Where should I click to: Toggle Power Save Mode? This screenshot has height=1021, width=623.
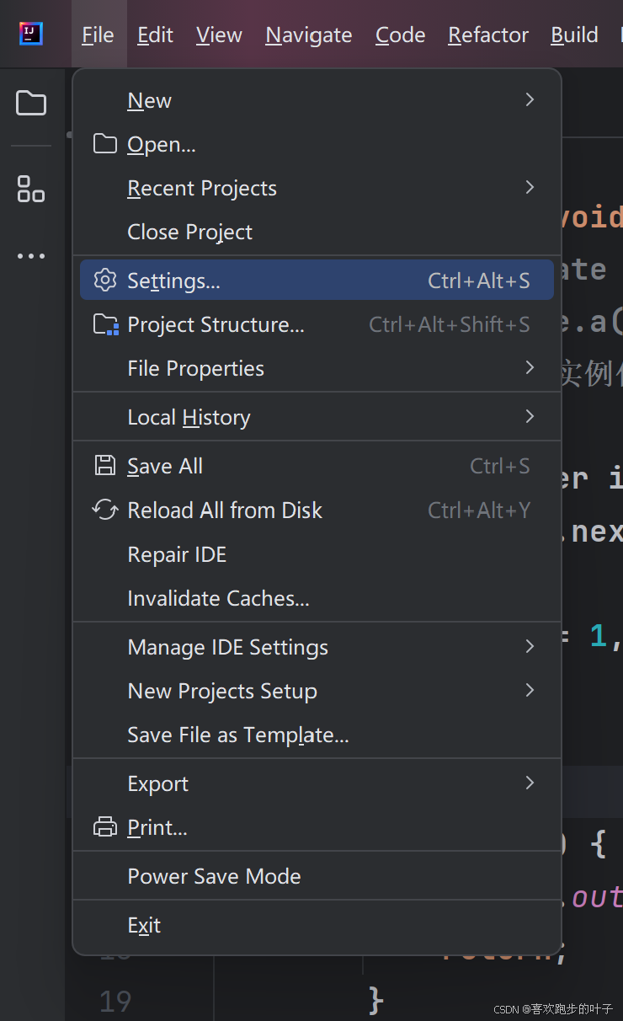point(214,876)
